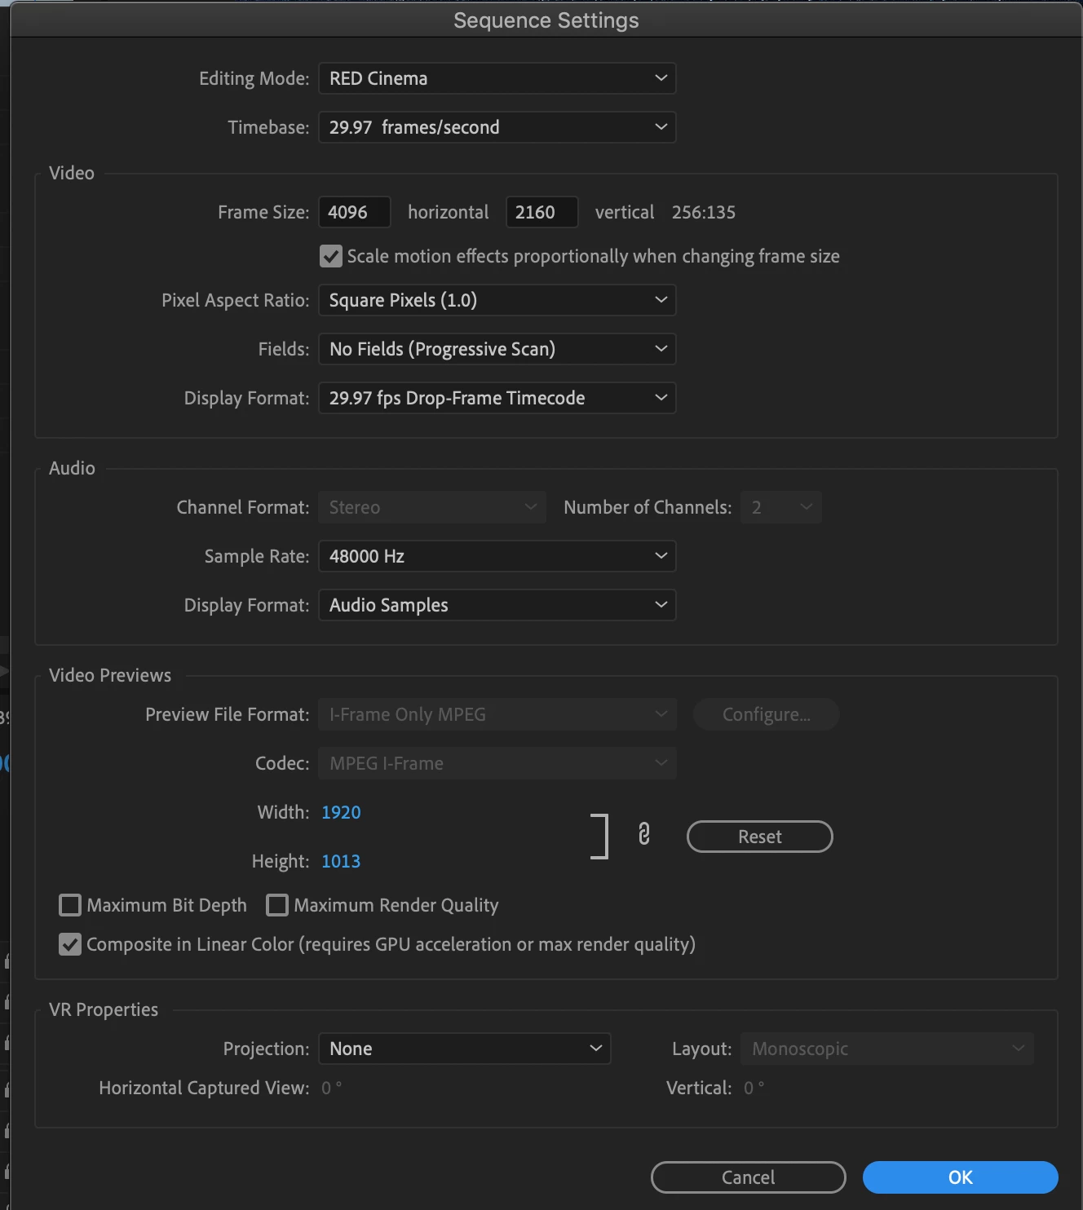Click the Layout Monoscopic dropdown
The image size is (1083, 1210).
click(x=887, y=1049)
